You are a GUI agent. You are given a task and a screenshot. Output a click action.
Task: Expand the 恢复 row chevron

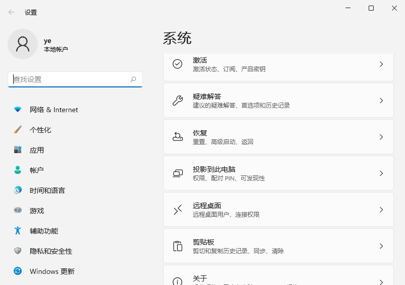click(381, 137)
